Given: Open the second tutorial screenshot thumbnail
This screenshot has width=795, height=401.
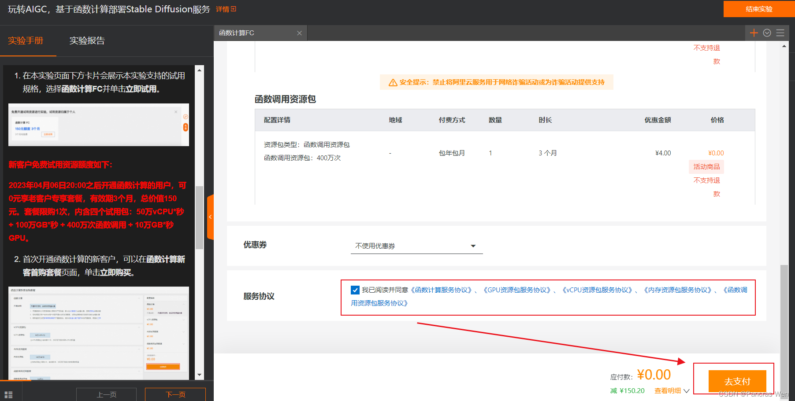Looking at the screenshot, I should click(x=99, y=333).
